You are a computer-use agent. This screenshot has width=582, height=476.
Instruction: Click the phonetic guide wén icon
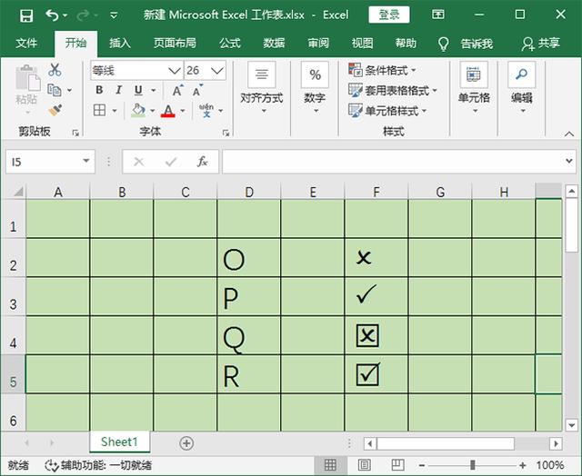pyautogui.click(x=206, y=110)
